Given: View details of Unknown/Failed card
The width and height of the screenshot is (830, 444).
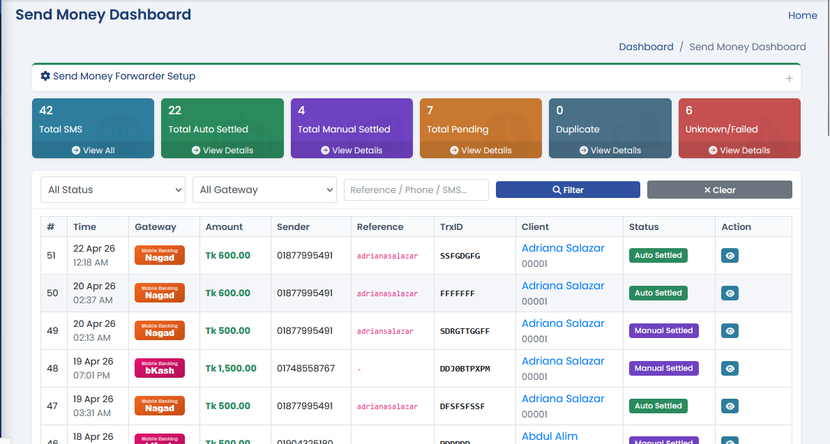Looking at the screenshot, I should 739,151.
